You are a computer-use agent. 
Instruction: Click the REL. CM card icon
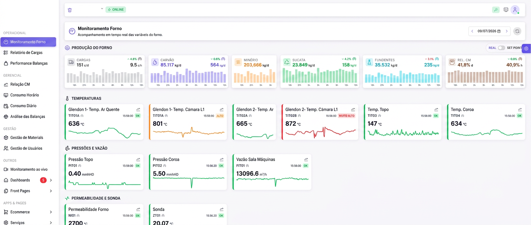(x=452, y=62)
